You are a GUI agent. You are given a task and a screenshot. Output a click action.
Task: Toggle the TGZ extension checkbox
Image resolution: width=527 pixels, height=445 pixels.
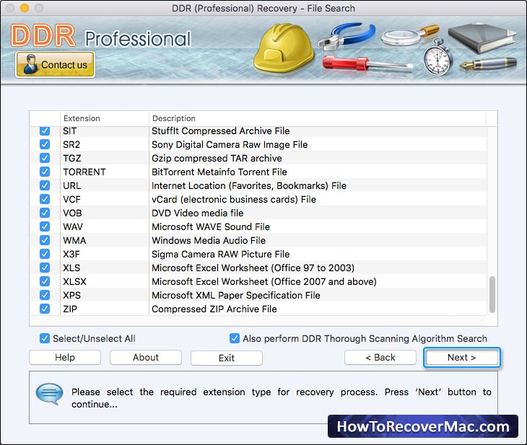45,158
